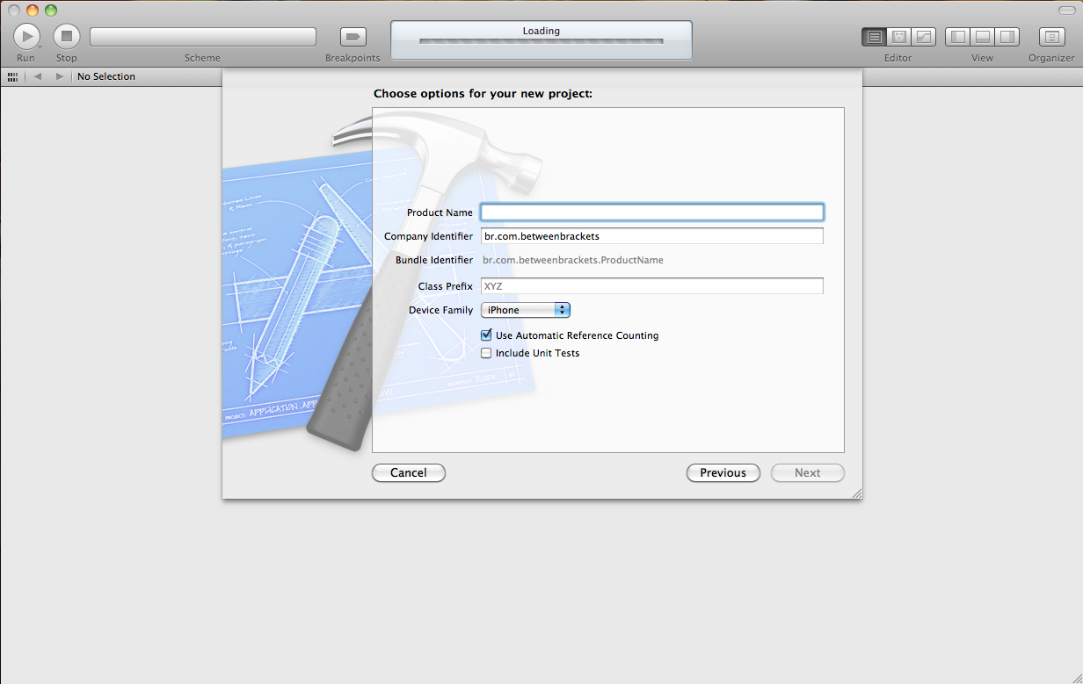Show the Navigator panel icon under View
The image size is (1083, 684).
coord(958,36)
